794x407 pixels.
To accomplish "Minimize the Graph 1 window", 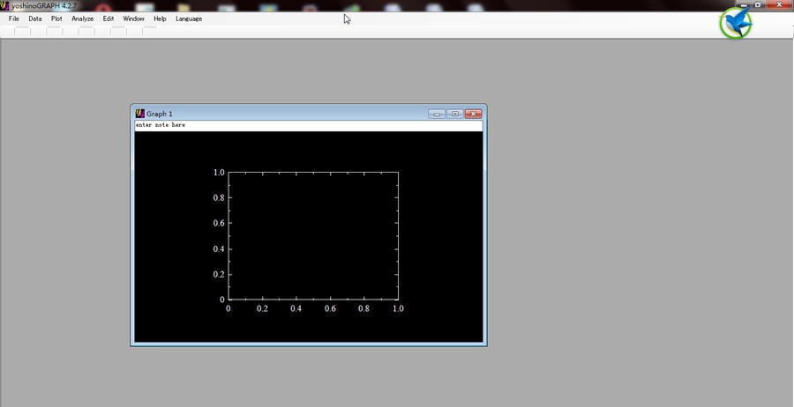I will (x=437, y=114).
